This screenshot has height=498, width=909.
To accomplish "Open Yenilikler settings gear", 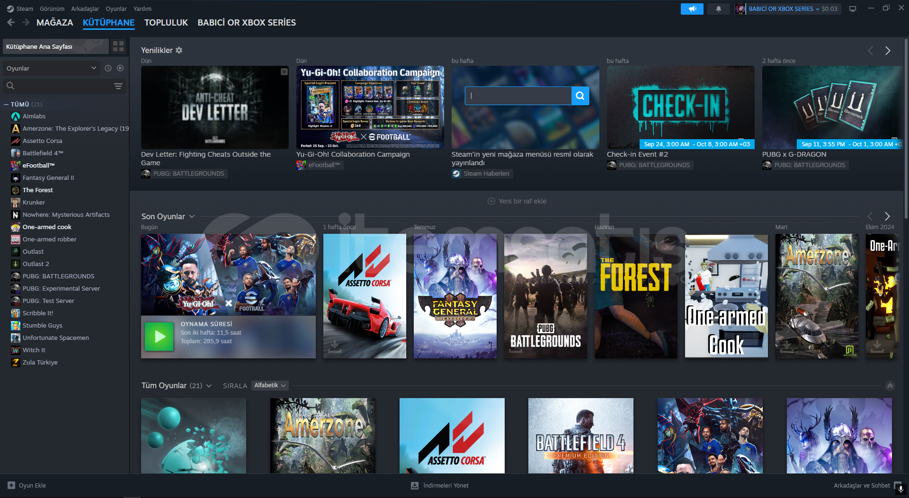I will point(179,50).
